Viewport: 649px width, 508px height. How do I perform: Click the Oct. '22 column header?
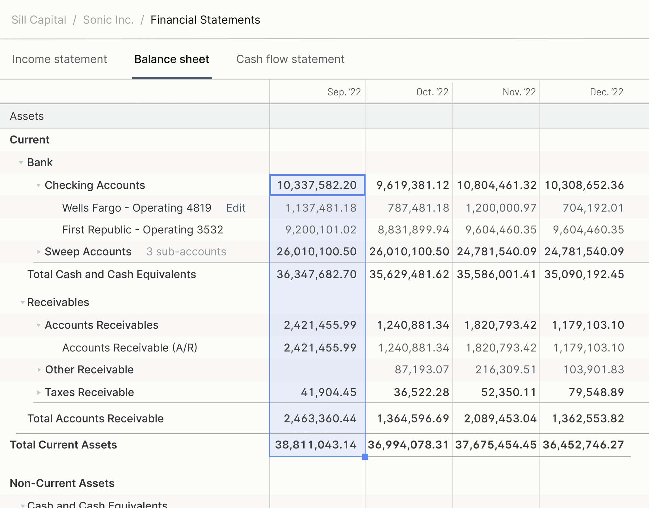(432, 92)
